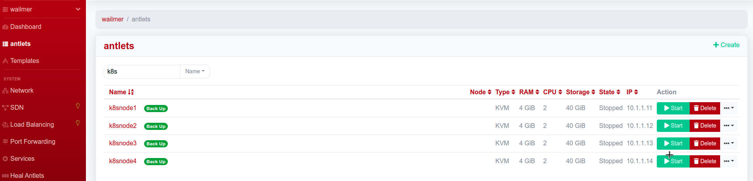The height and width of the screenshot is (181, 753).
Task: Open Dashboard from the sidebar
Action: tap(26, 27)
